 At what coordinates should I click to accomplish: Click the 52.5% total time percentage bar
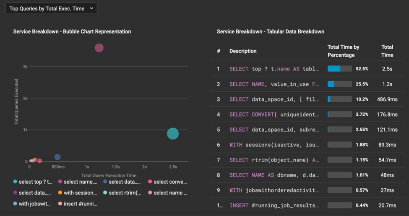(x=339, y=69)
